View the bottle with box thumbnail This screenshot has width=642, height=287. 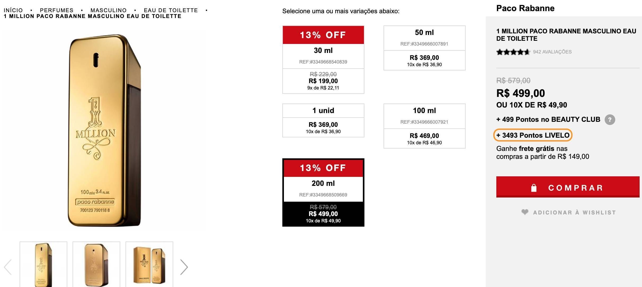click(x=149, y=264)
